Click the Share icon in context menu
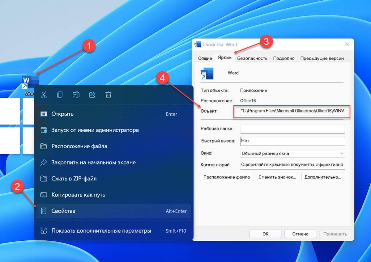 click(x=92, y=95)
